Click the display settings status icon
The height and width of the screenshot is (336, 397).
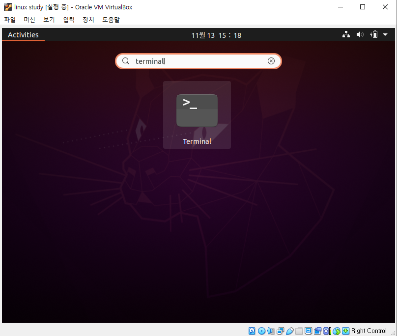click(x=308, y=331)
